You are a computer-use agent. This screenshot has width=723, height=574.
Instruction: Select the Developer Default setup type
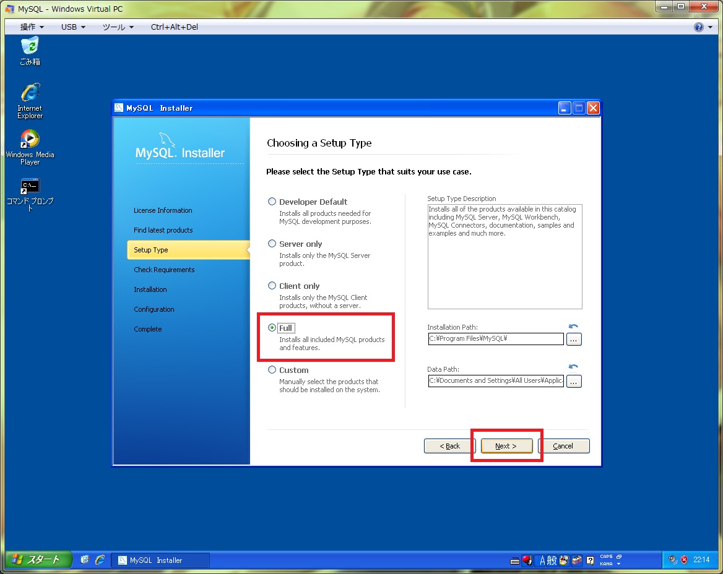pyautogui.click(x=272, y=202)
